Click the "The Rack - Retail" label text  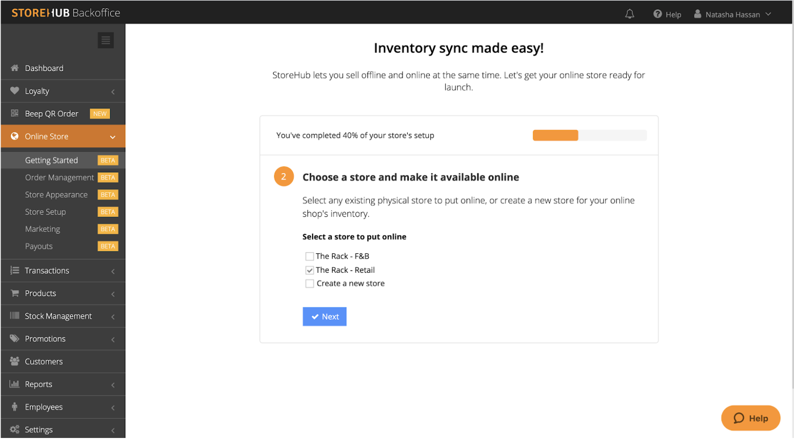(x=345, y=270)
